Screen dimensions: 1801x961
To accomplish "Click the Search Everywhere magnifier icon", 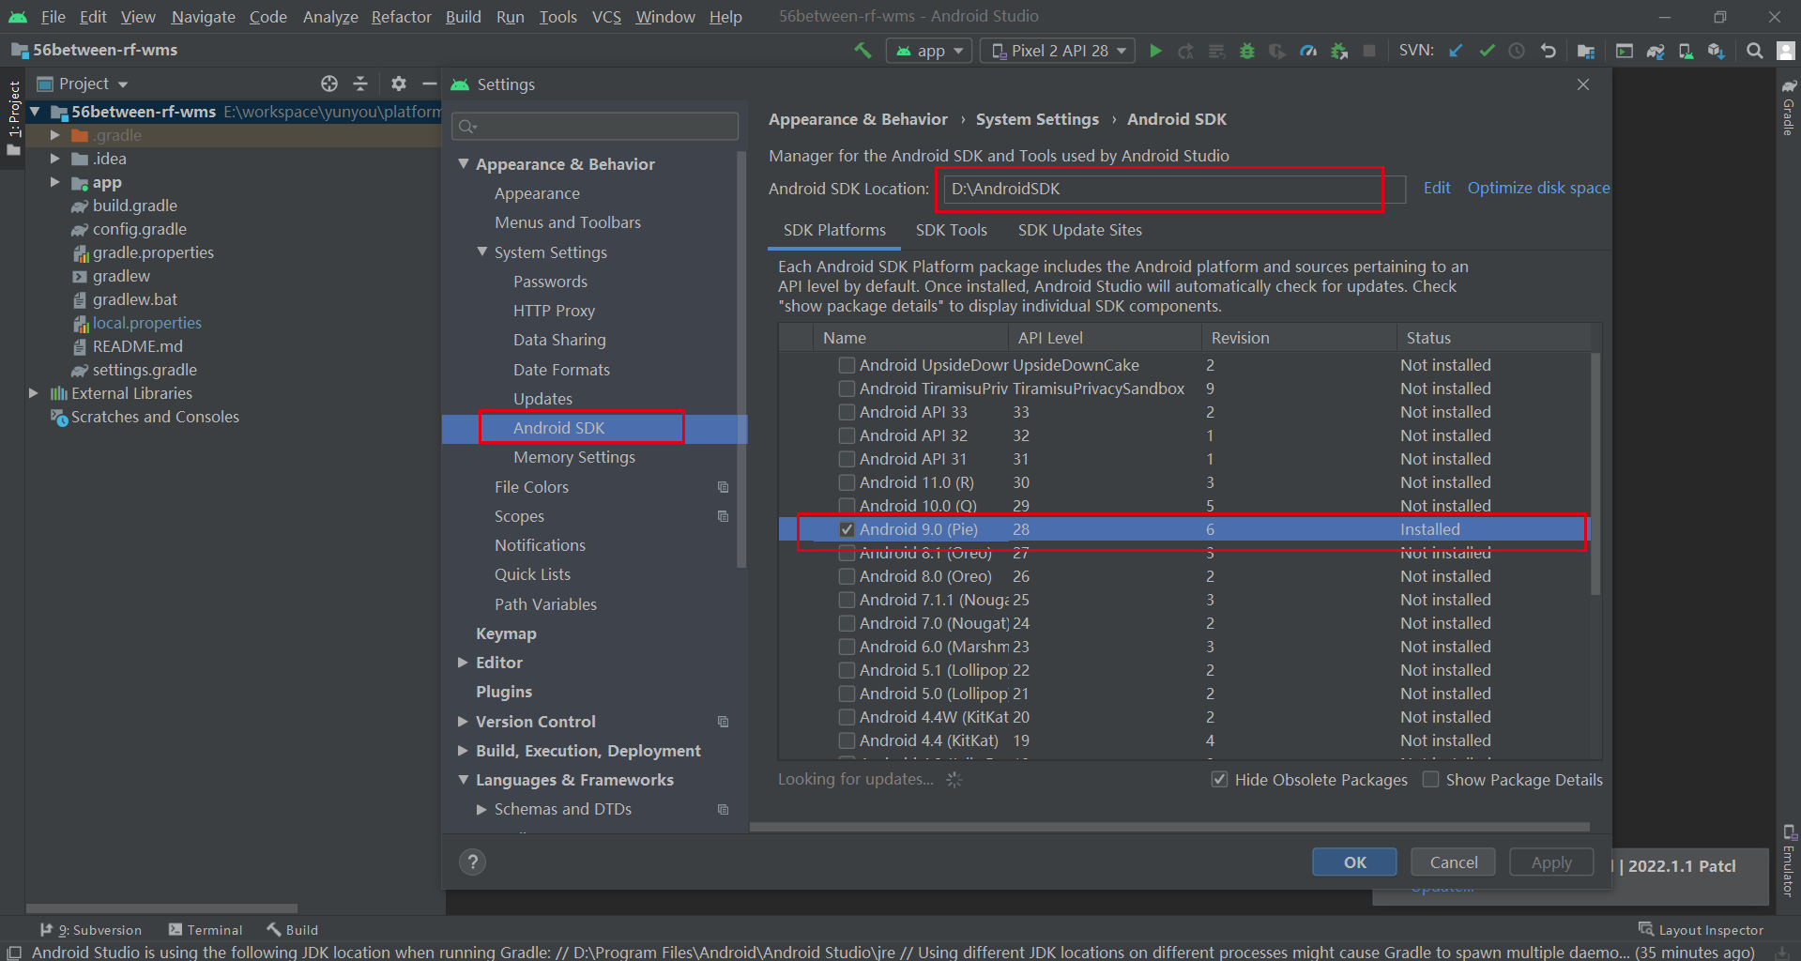I will click(x=1754, y=51).
